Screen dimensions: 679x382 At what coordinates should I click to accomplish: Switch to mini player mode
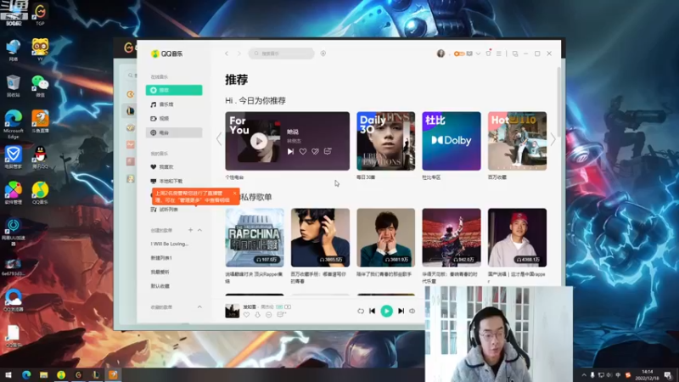(515, 53)
